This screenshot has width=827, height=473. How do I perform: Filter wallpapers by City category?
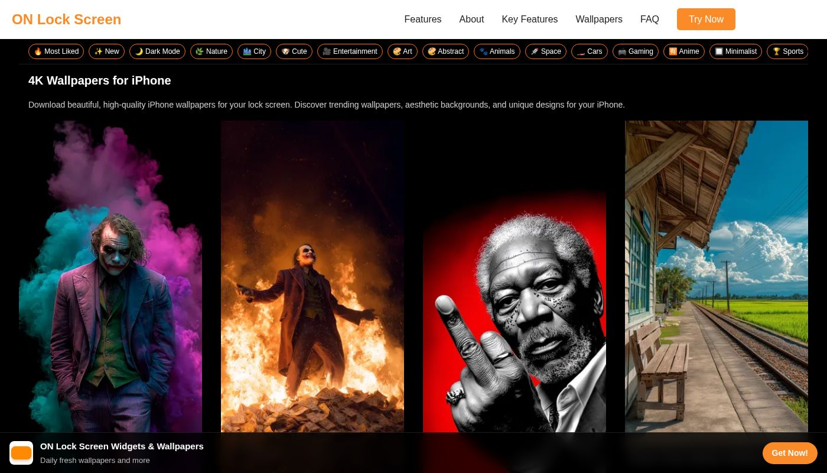coord(254,51)
